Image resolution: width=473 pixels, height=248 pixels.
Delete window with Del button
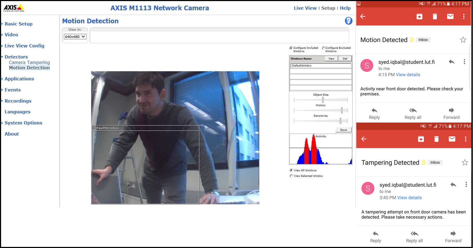pos(345,58)
